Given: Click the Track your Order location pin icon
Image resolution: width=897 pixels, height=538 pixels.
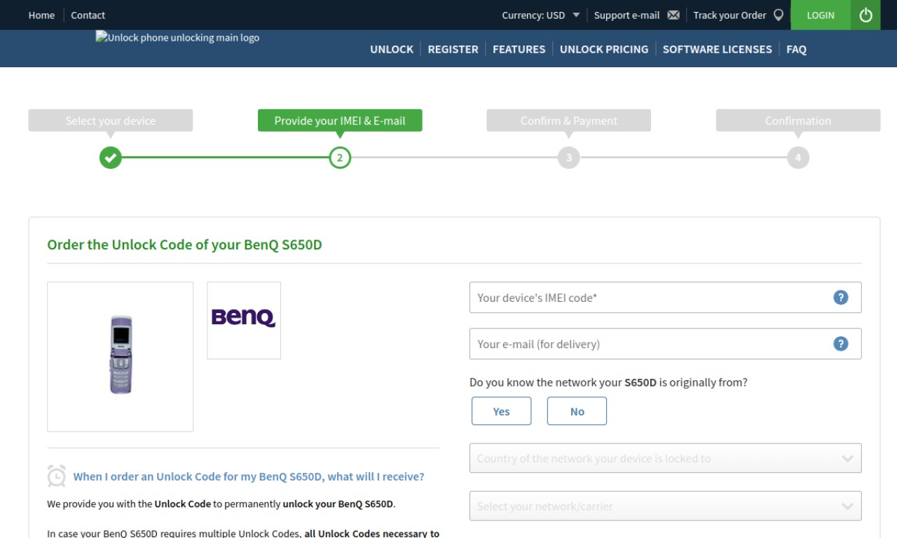Looking at the screenshot, I should pos(778,15).
